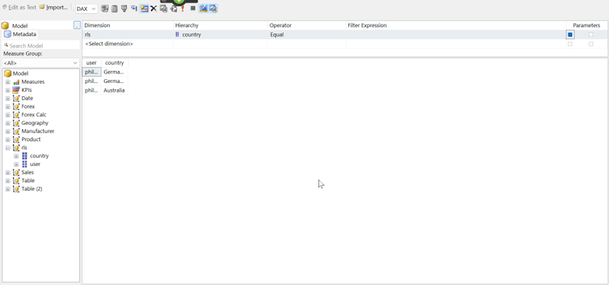Collapse the rls table node

point(8,148)
